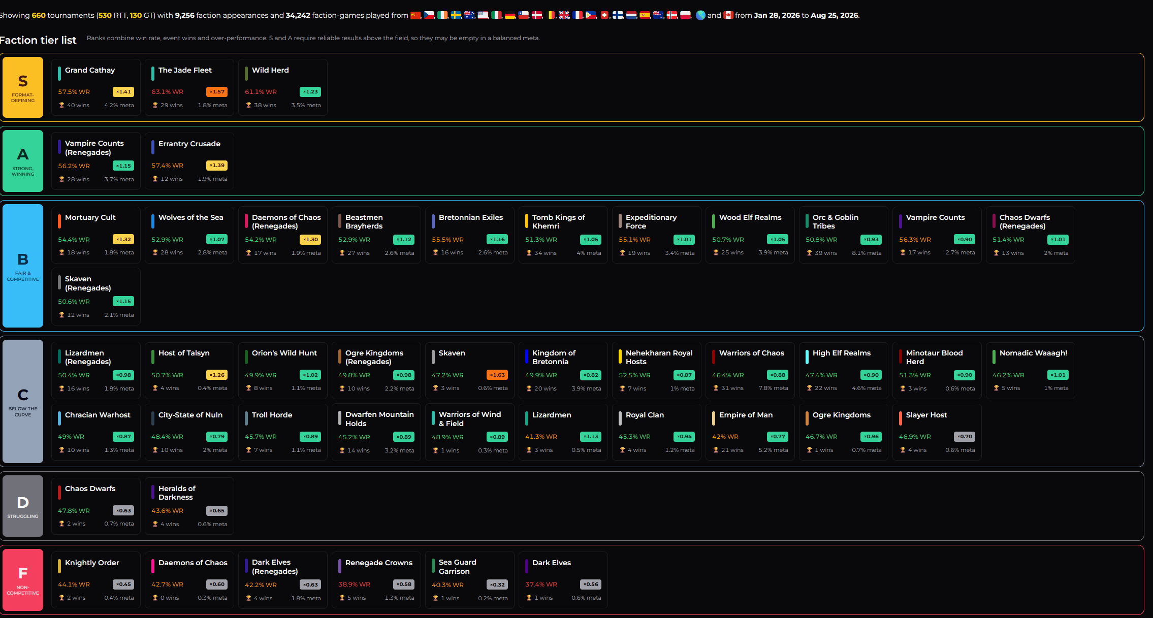Image resolution: width=1153 pixels, height=618 pixels.
Task: Click the orange color bar beside Mortuary Cult
Action: pos(59,221)
